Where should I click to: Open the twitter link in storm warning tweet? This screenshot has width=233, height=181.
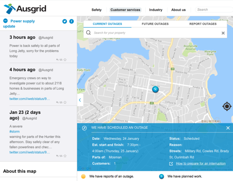click(30, 152)
